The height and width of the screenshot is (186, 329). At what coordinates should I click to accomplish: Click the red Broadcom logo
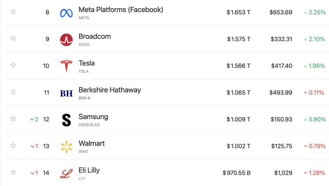(66, 40)
